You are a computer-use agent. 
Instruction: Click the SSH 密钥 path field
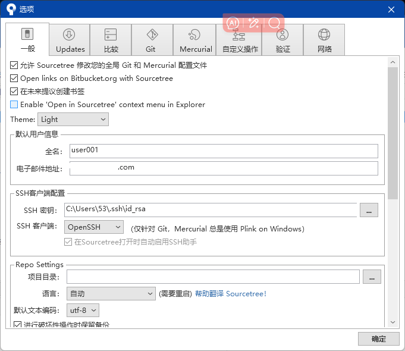[x=211, y=210]
